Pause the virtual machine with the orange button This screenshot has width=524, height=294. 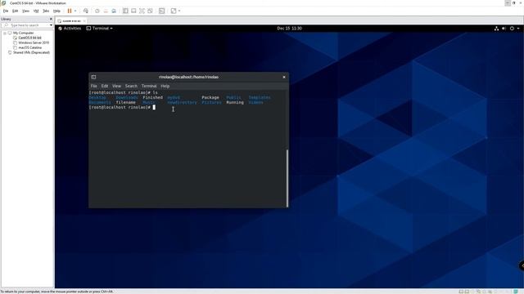[70, 11]
